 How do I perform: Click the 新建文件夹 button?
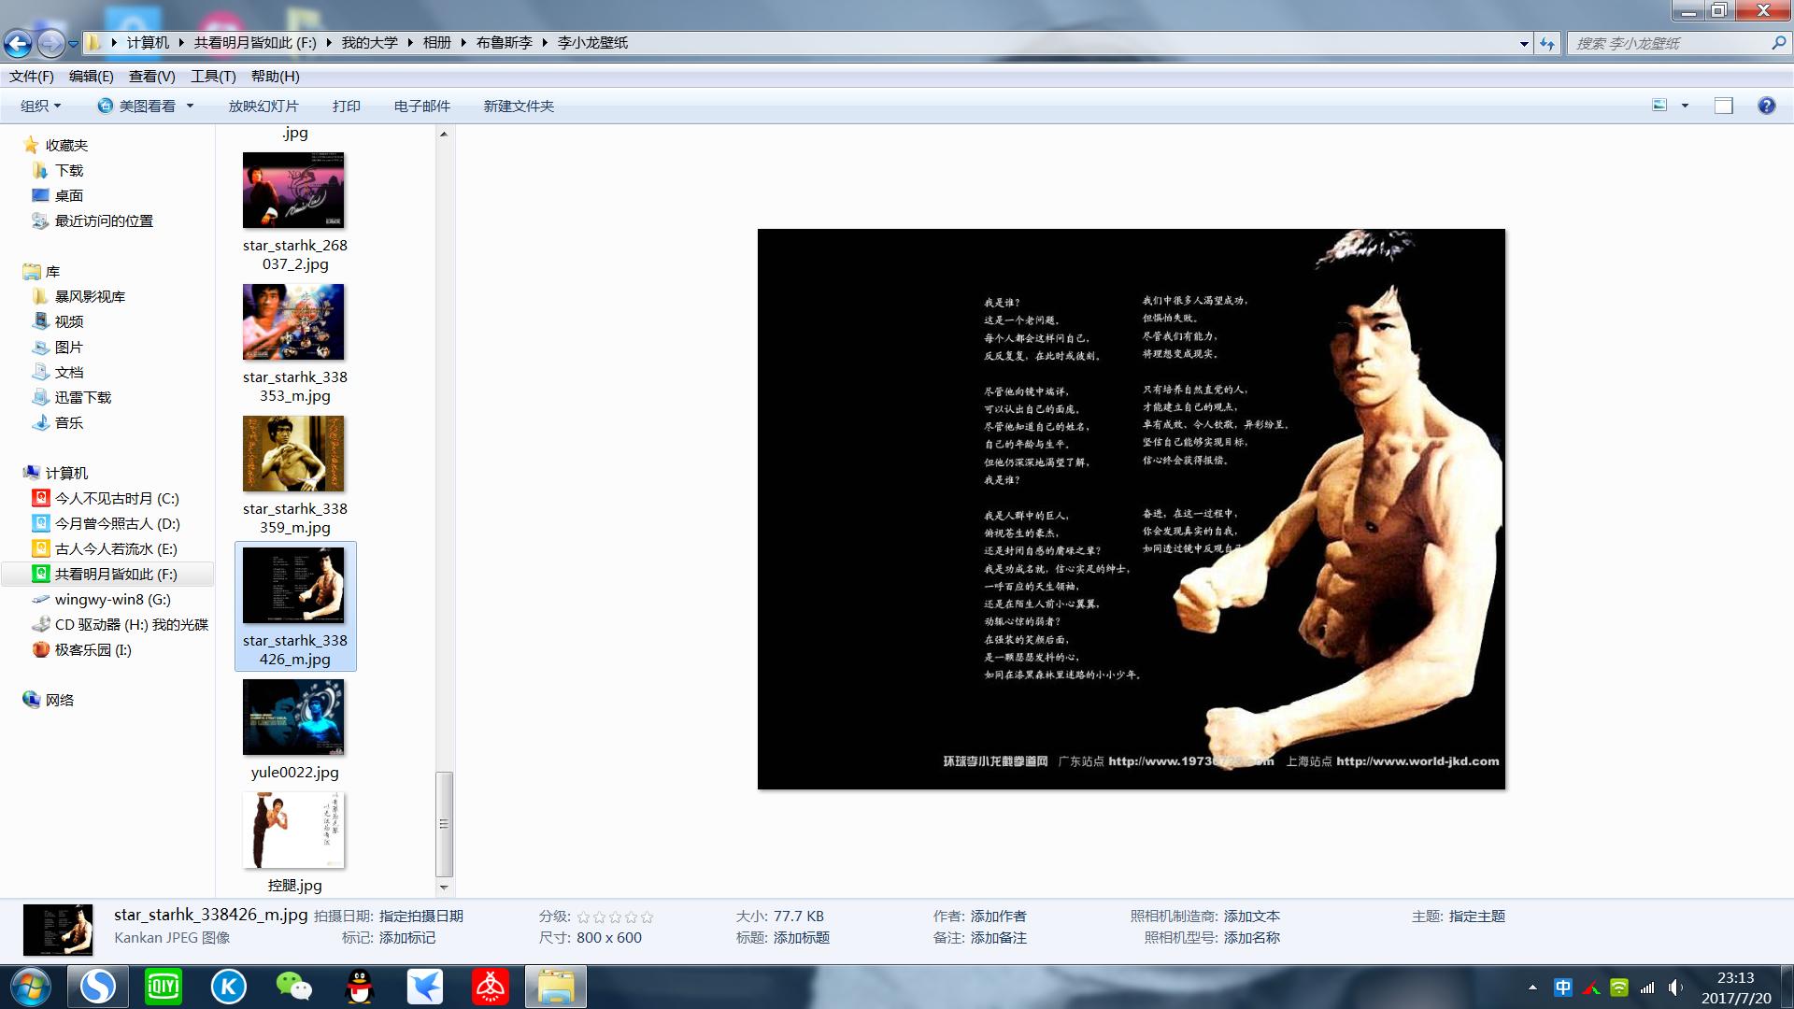coord(519,106)
